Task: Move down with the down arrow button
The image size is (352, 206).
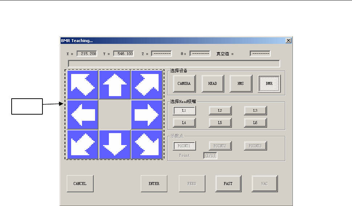Action: point(115,144)
